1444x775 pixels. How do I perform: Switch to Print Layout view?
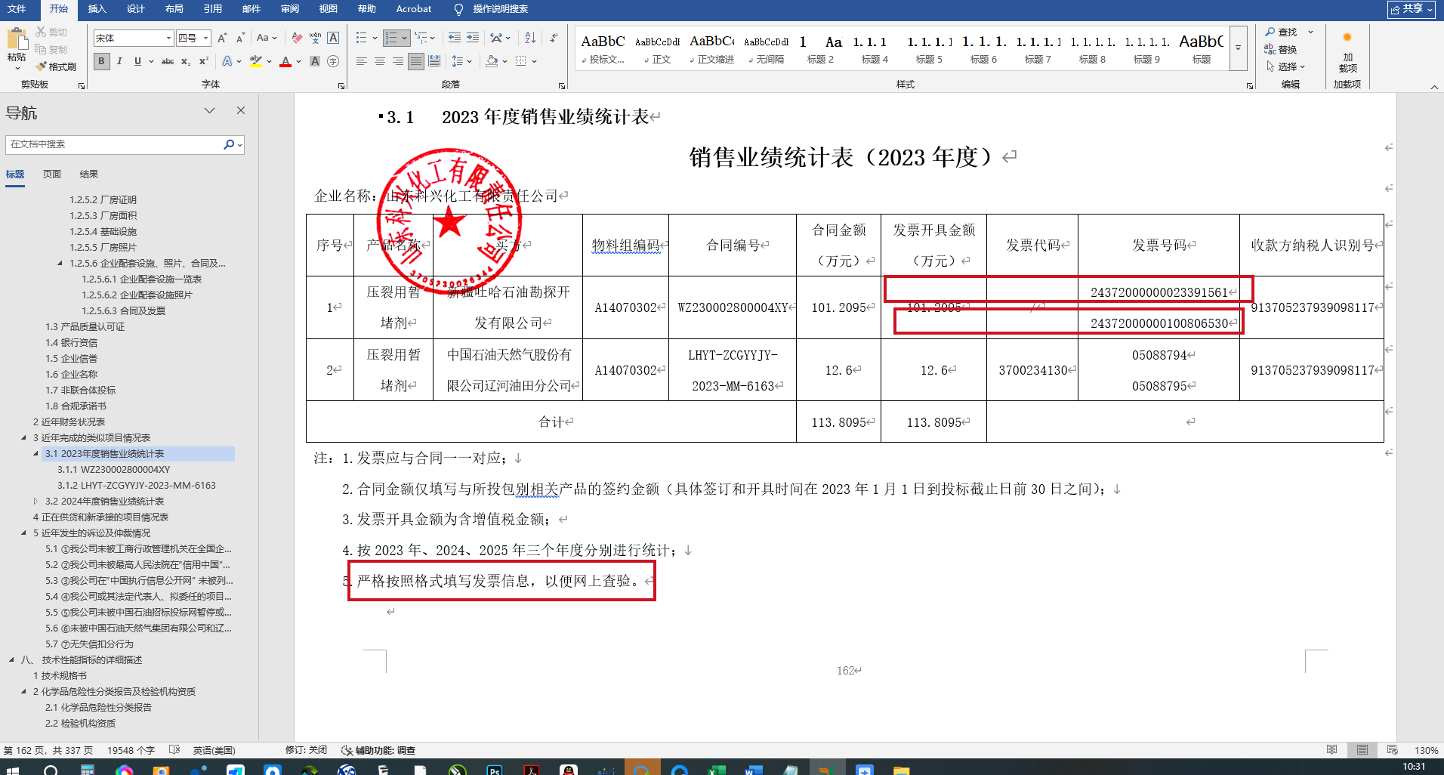(1362, 750)
